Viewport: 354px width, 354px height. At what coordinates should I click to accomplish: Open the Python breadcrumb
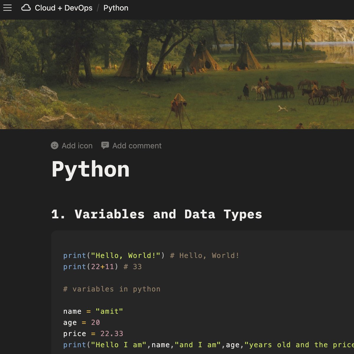click(116, 8)
